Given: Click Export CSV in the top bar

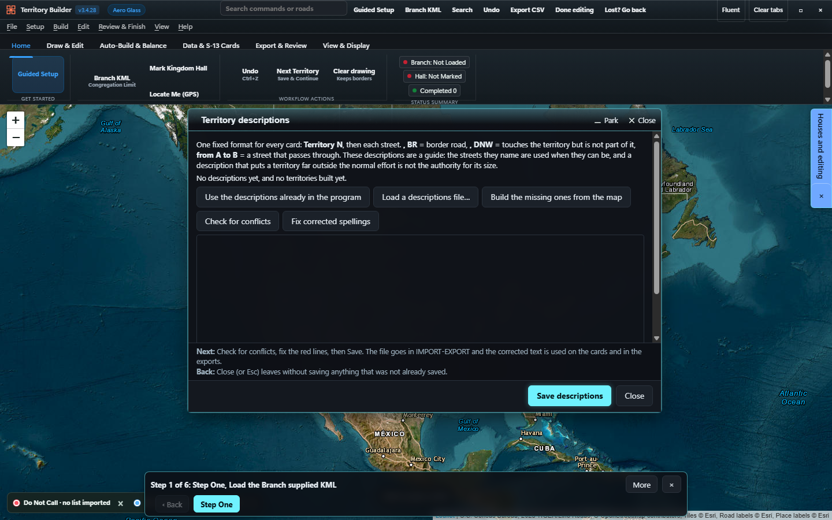Looking at the screenshot, I should click(528, 10).
